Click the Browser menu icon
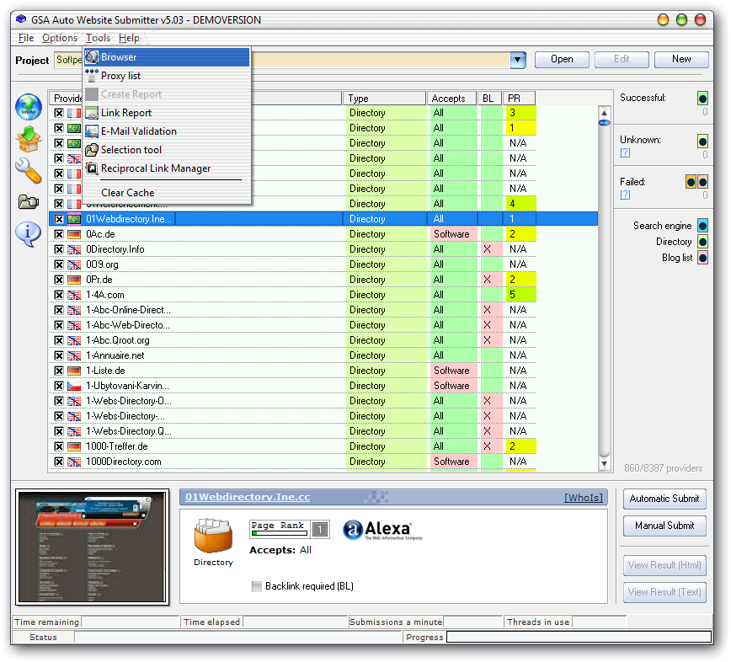 92,57
